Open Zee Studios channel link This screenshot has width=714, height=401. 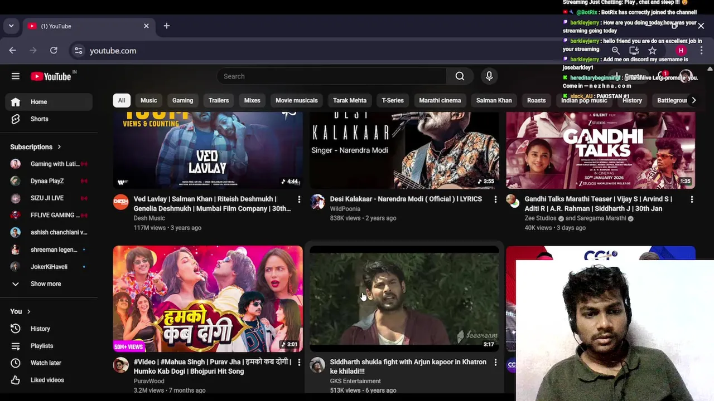541,218
